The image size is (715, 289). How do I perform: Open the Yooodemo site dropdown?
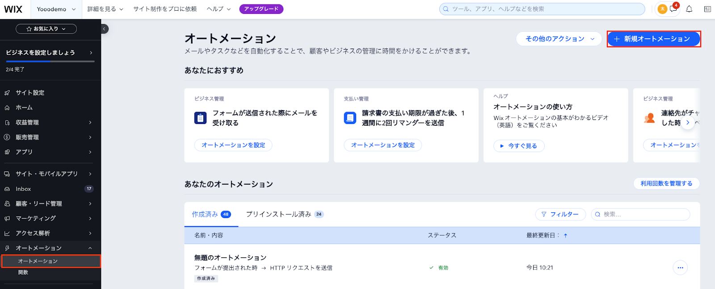pos(56,9)
